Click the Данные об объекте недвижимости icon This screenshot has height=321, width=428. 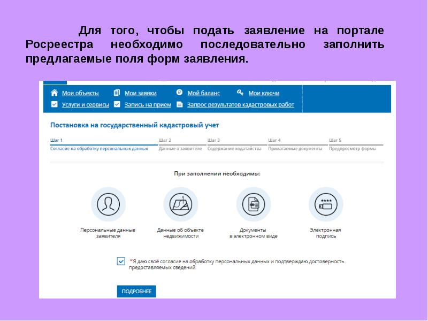click(x=180, y=204)
